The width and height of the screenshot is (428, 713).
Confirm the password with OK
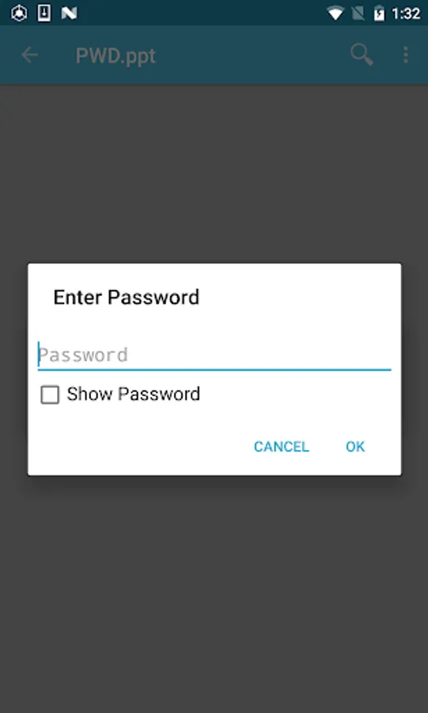(355, 447)
